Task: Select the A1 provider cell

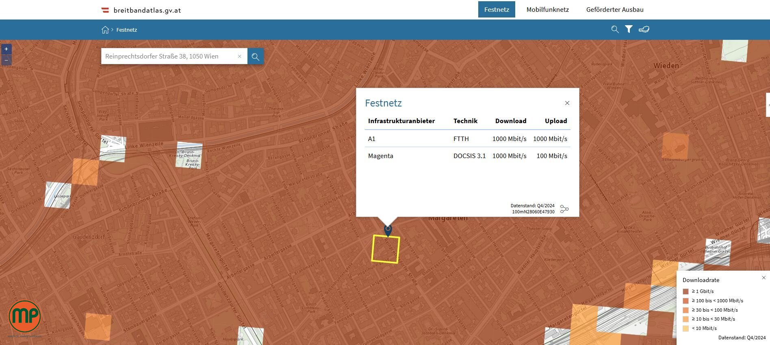Action: tap(372, 139)
